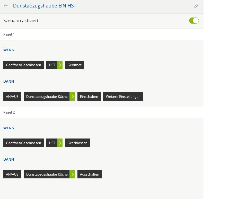Select the Regel 2 header row
Image resolution: width=247 pixels, height=199 pixels.
tap(102, 112)
